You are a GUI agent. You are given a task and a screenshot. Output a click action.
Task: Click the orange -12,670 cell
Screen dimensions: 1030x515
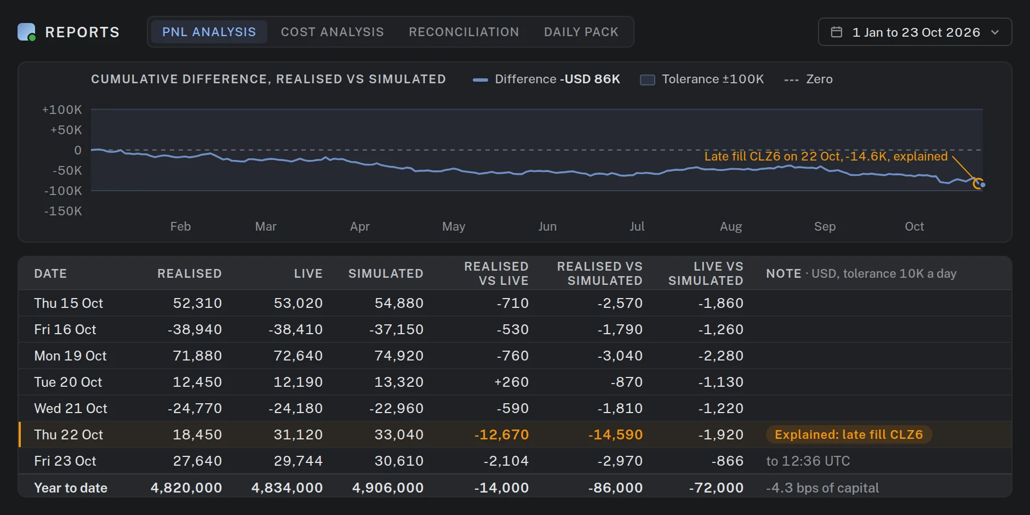point(501,434)
